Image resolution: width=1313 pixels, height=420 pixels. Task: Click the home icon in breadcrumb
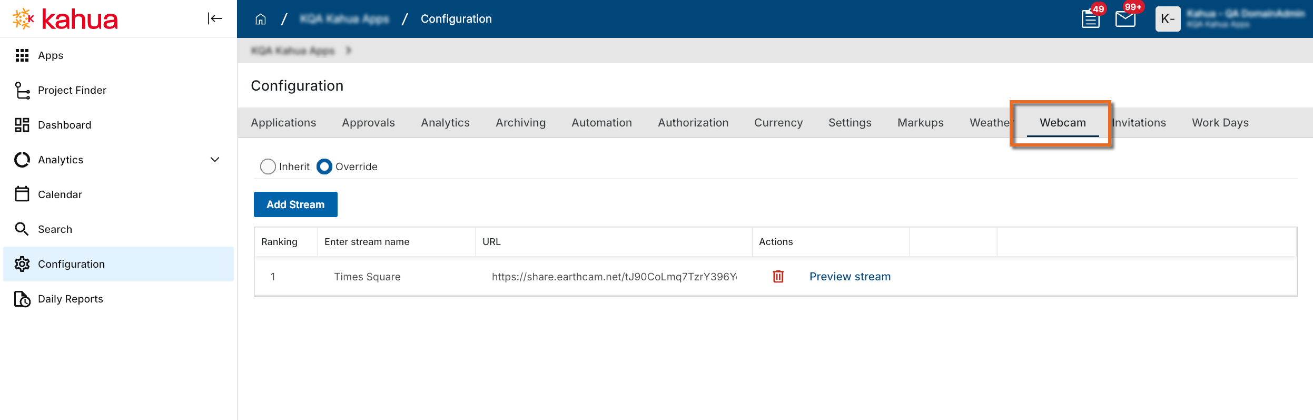260,19
